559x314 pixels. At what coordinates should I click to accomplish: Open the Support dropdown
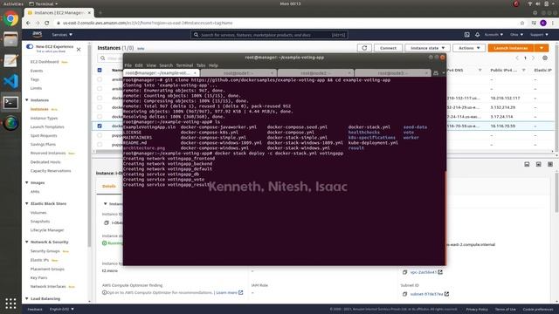tap(539, 35)
